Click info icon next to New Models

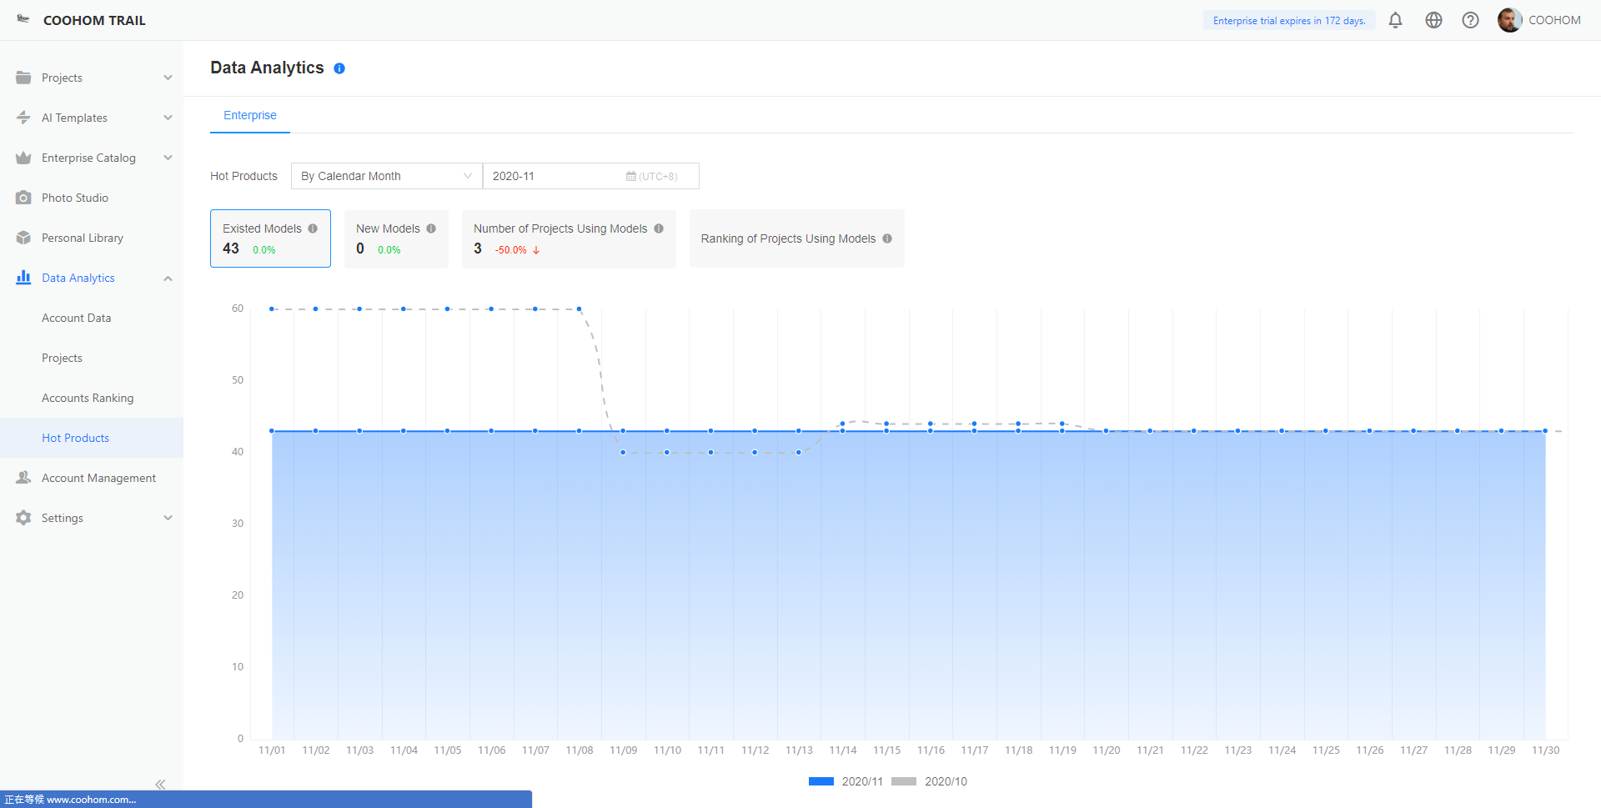point(431,228)
